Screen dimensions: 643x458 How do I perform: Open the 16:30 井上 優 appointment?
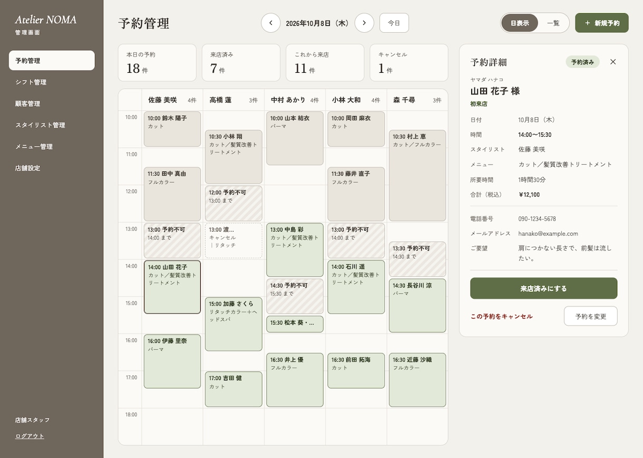(295, 380)
